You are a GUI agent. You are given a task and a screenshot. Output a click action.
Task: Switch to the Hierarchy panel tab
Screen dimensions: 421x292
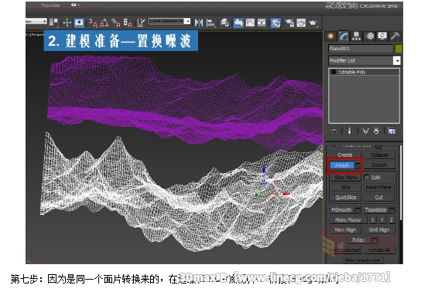click(356, 36)
